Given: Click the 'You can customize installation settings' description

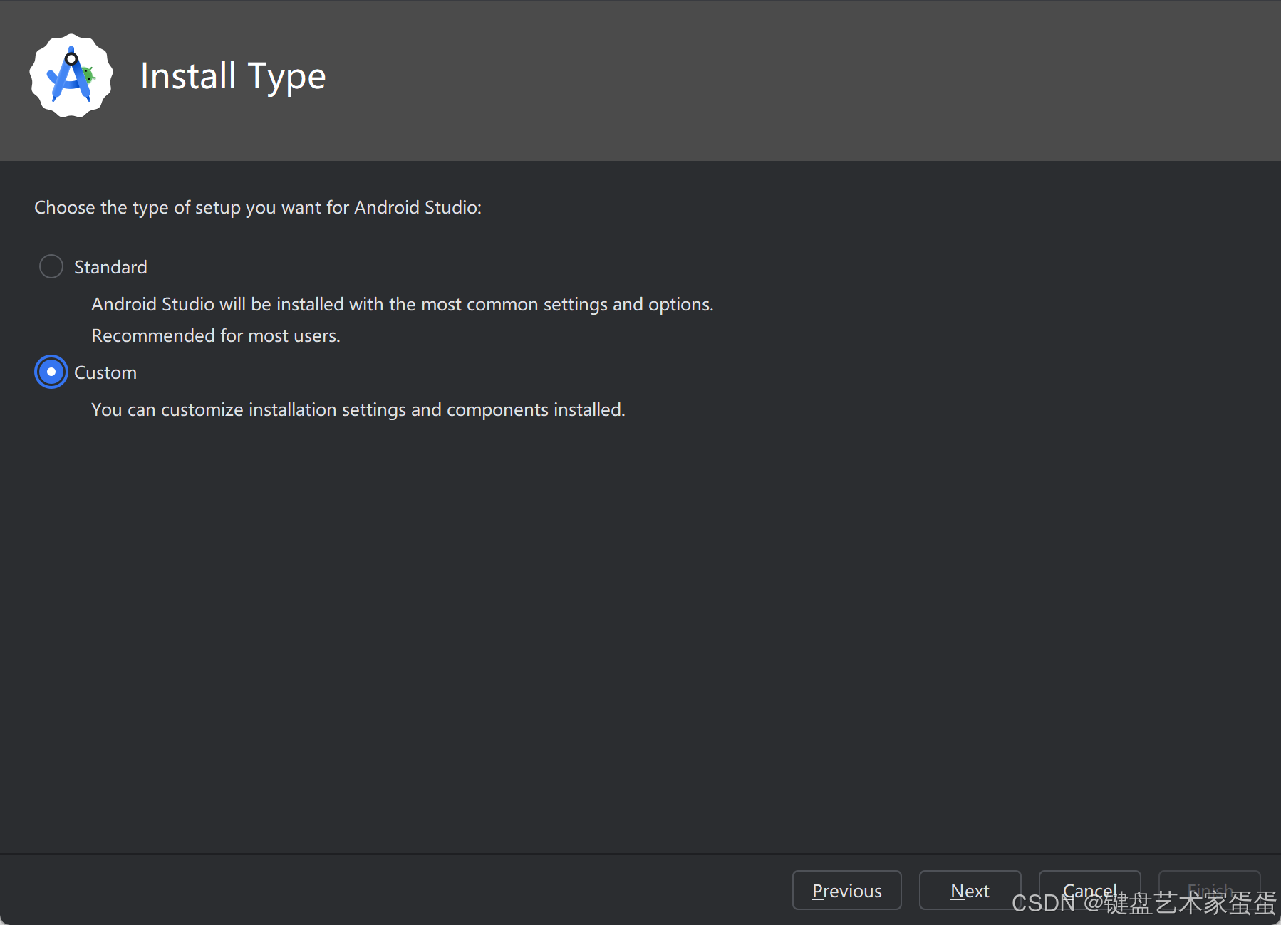Looking at the screenshot, I should [x=358, y=409].
